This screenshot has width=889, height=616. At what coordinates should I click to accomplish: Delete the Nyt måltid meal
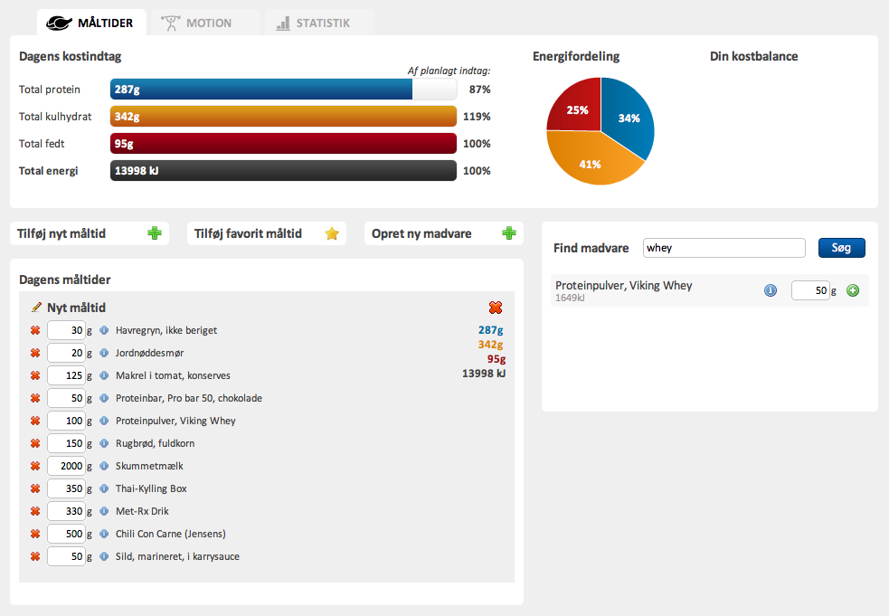pyautogui.click(x=496, y=308)
